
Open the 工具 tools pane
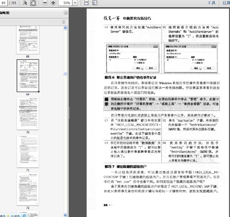tap(212, 3)
